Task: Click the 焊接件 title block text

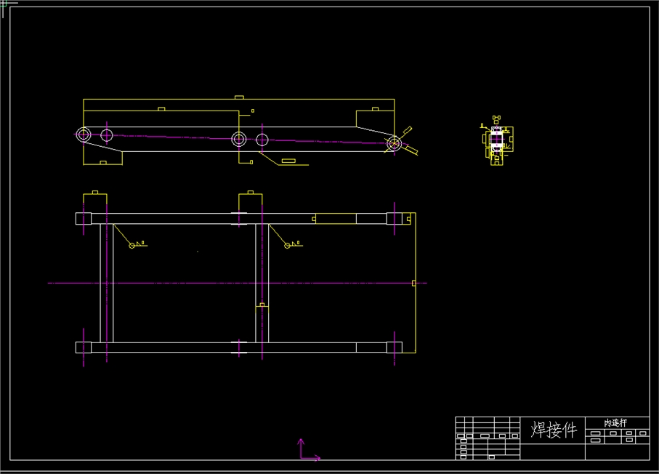Action: coord(554,430)
